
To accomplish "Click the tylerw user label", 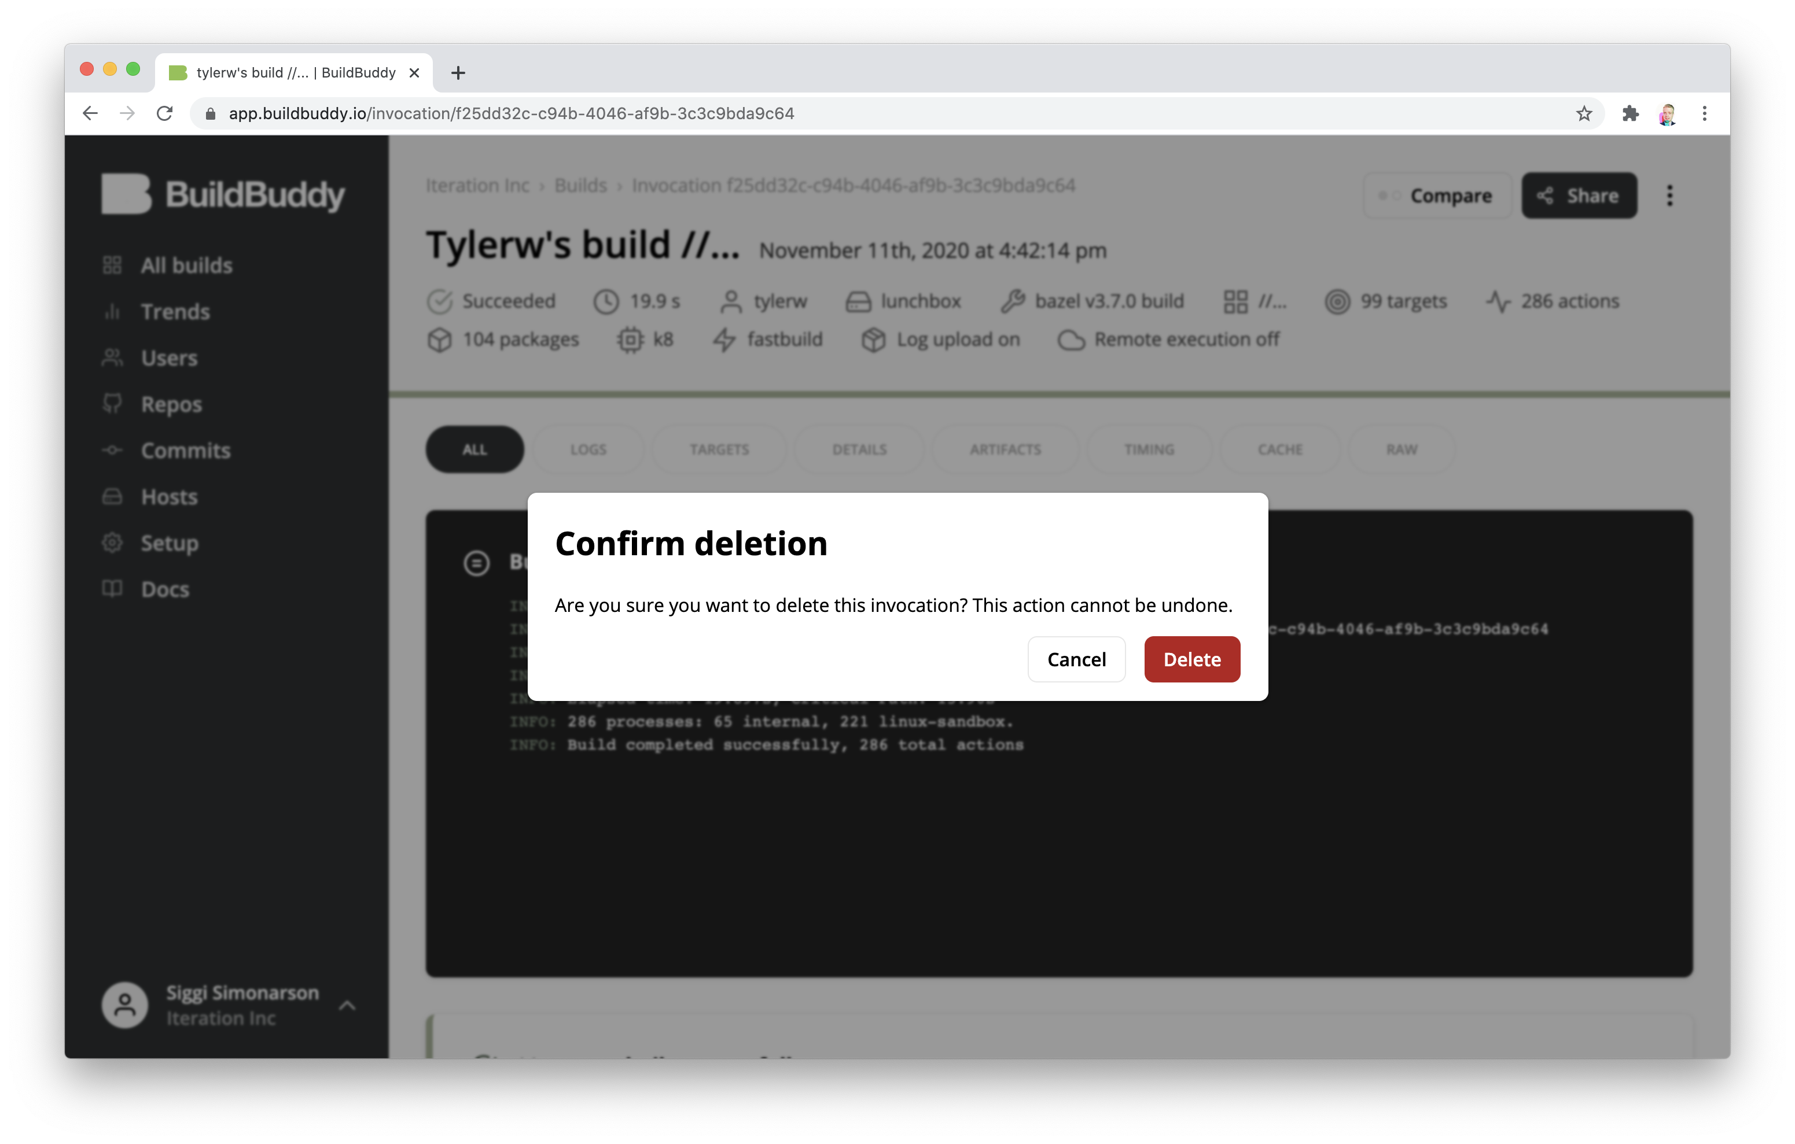I will point(779,301).
